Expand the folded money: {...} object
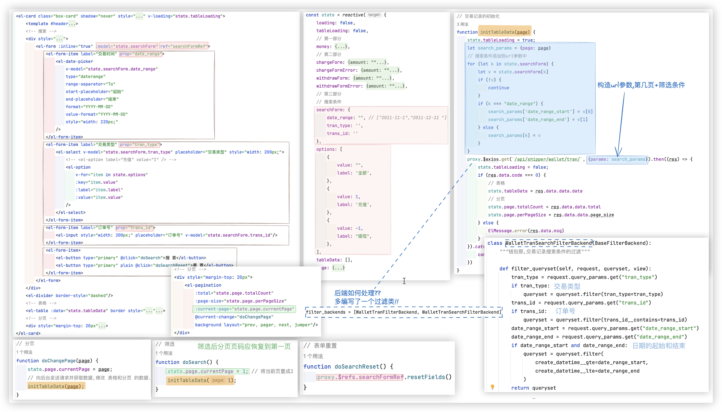Screen dimensions: 722x412 [341, 47]
